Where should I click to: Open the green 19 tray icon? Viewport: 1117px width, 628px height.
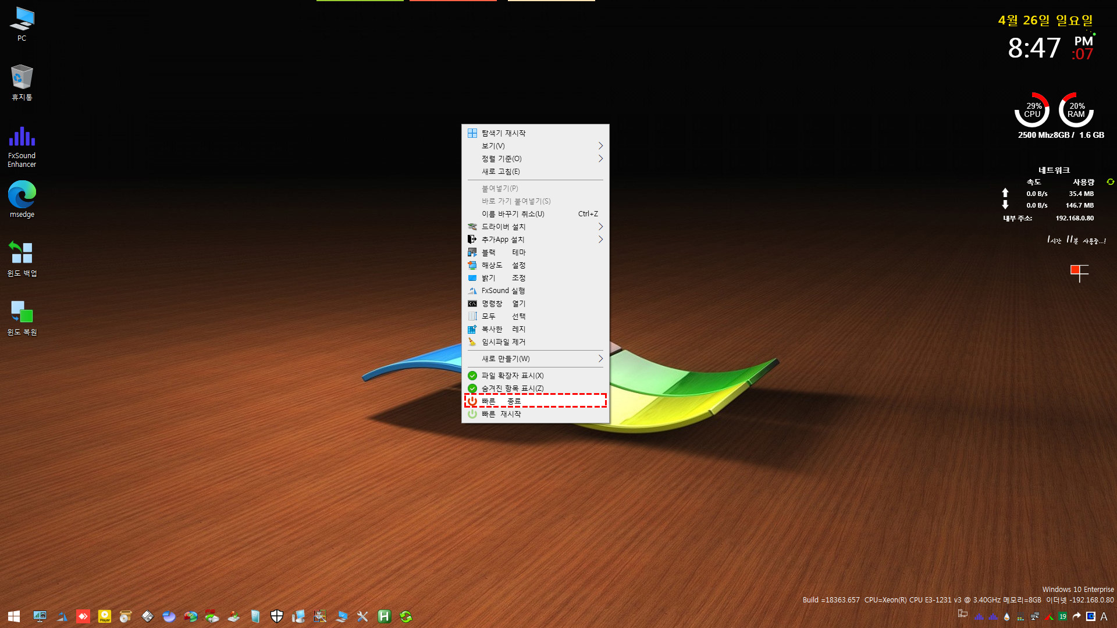(x=1063, y=616)
